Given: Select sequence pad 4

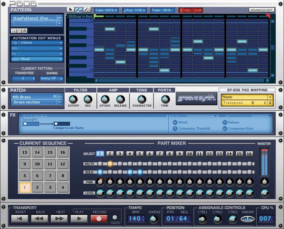Looking at the screenshot, I should tap(63, 187).
